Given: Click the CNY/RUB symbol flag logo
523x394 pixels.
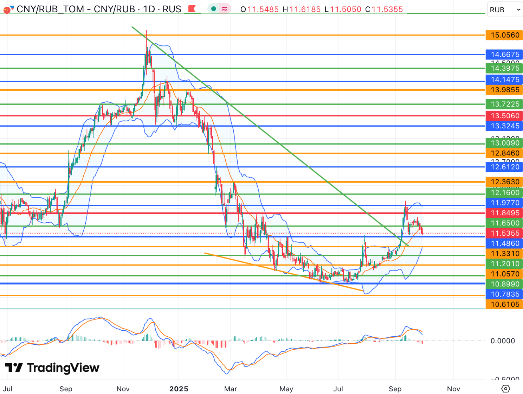Looking at the screenshot, I should coord(8,9).
